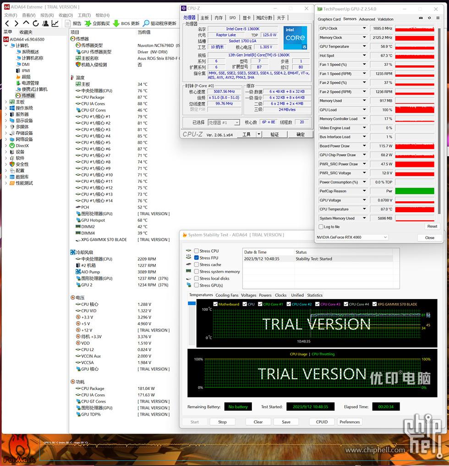
Task: Click the GPU-Z refresh icon
Action: (429, 18)
